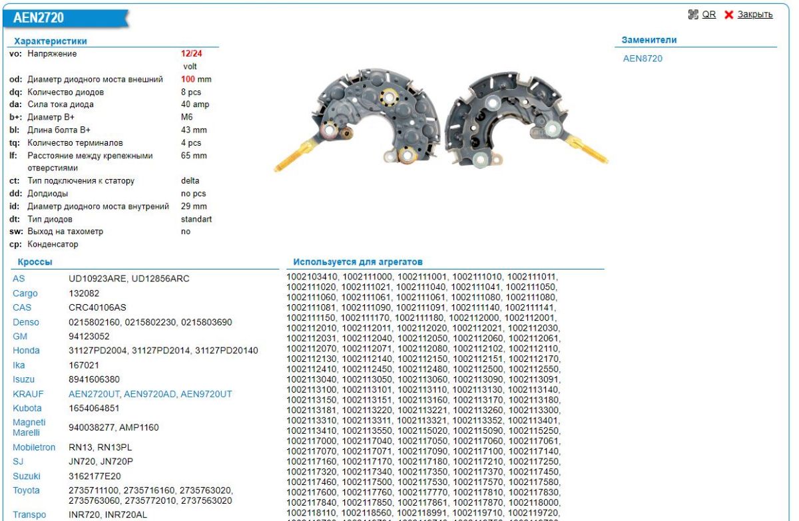Screen dimensions: 799x521
Task: Click the 43 mm bolt length value
Action: (194, 130)
